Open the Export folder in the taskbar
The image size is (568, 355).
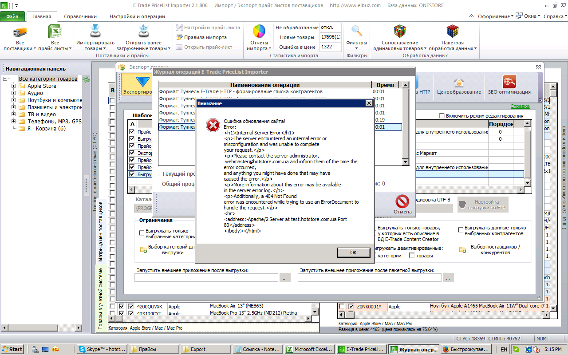pos(205,349)
